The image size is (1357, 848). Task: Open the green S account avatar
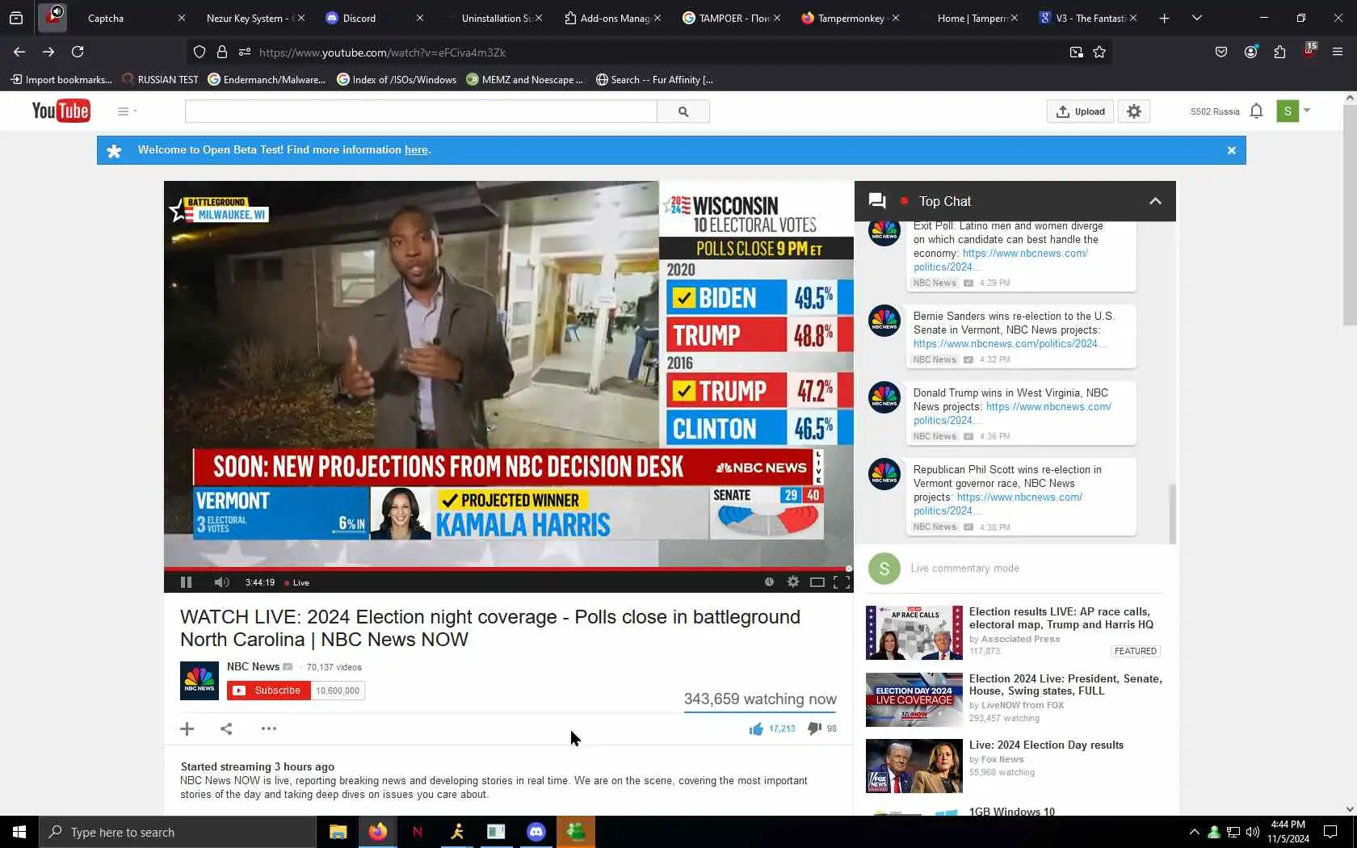tap(1288, 111)
